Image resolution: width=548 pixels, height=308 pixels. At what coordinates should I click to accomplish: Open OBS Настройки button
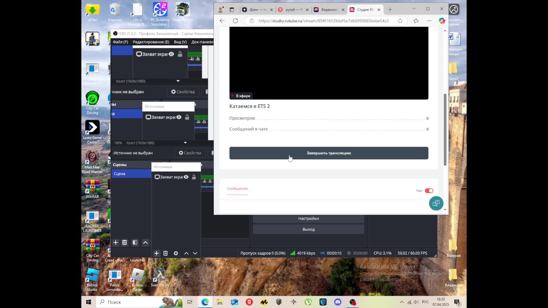pos(309,218)
